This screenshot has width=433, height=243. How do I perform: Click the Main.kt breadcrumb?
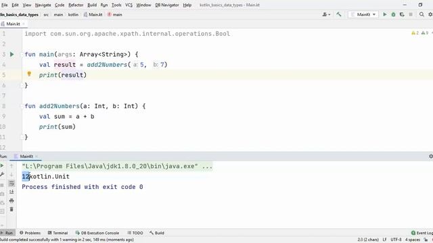pyautogui.click(x=93, y=15)
